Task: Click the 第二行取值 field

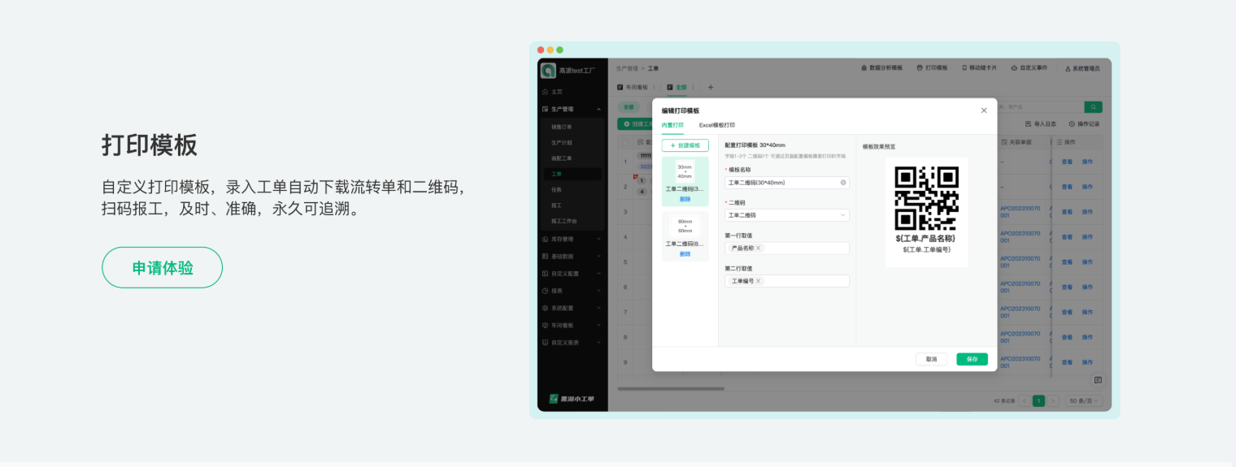Action: coord(787,281)
